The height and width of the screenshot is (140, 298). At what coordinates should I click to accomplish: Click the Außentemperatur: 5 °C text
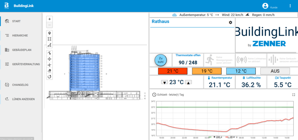tap(196, 15)
